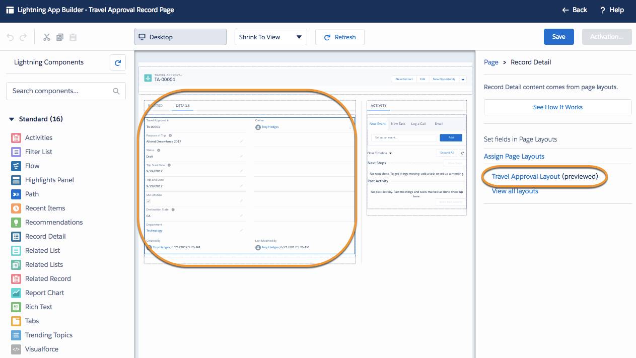Image resolution: width=636 pixels, height=358 pixels.
Task: Click the View all layouts link
Action: [515, 191]
